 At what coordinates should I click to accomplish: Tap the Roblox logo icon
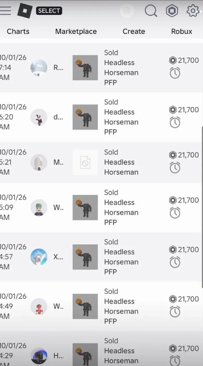point(25,11)
